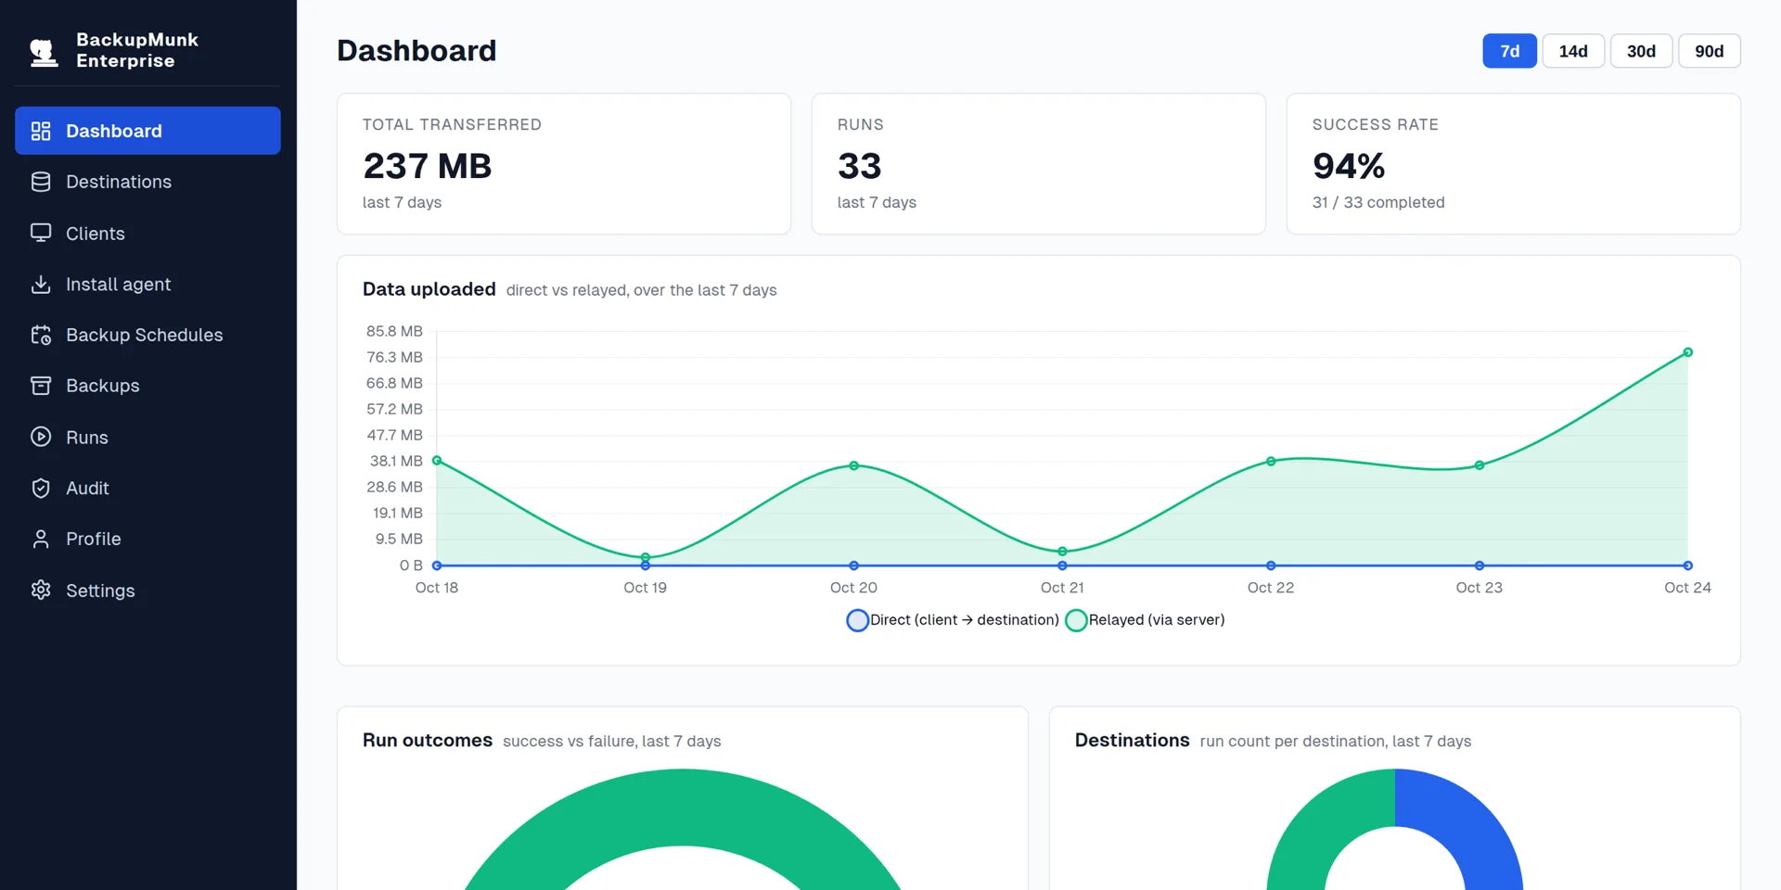This screenshot has height=890, width=1781.
Task: Toggle Relayed (via server) legend series
Action: pos(1146,620)
